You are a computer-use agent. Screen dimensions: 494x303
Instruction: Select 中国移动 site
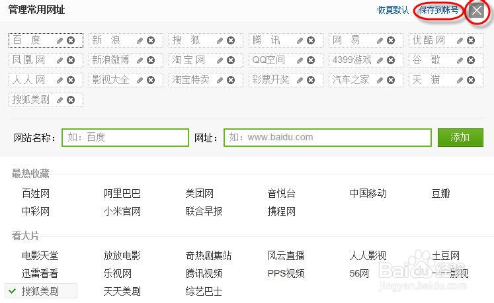pyautogui.click(x=368, y=193)
